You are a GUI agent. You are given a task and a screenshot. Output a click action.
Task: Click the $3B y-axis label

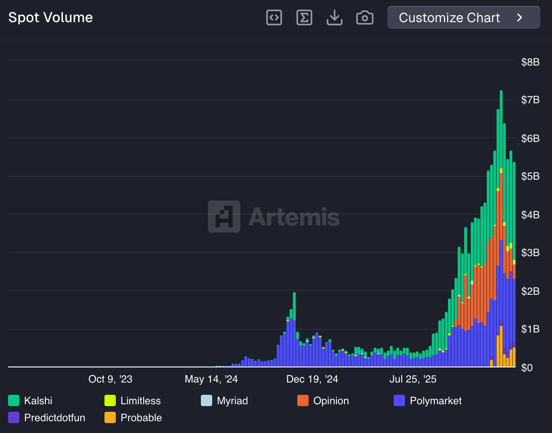[530, 253]
